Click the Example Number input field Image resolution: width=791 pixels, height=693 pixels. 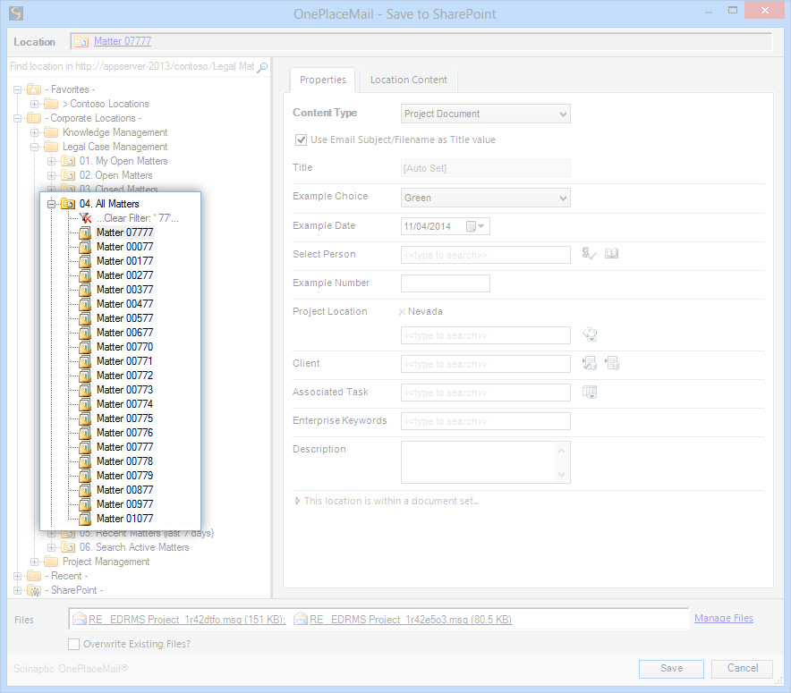point(445,283)
